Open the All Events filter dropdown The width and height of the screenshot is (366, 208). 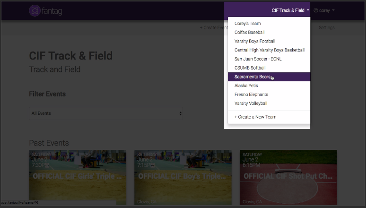(x=106, y=113)
